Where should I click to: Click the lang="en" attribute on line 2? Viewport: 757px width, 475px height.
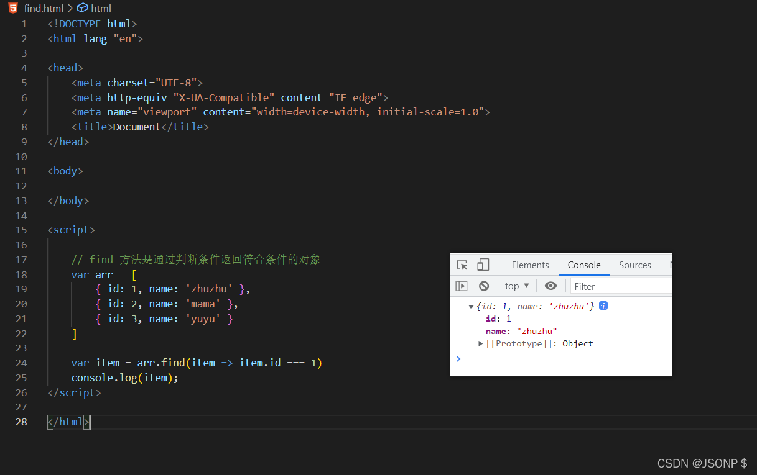click(x=110, y=38)
